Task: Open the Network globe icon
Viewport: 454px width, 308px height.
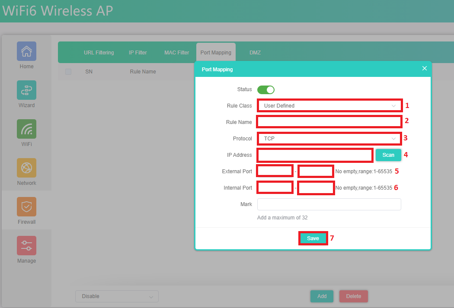Action: (26, 168)
